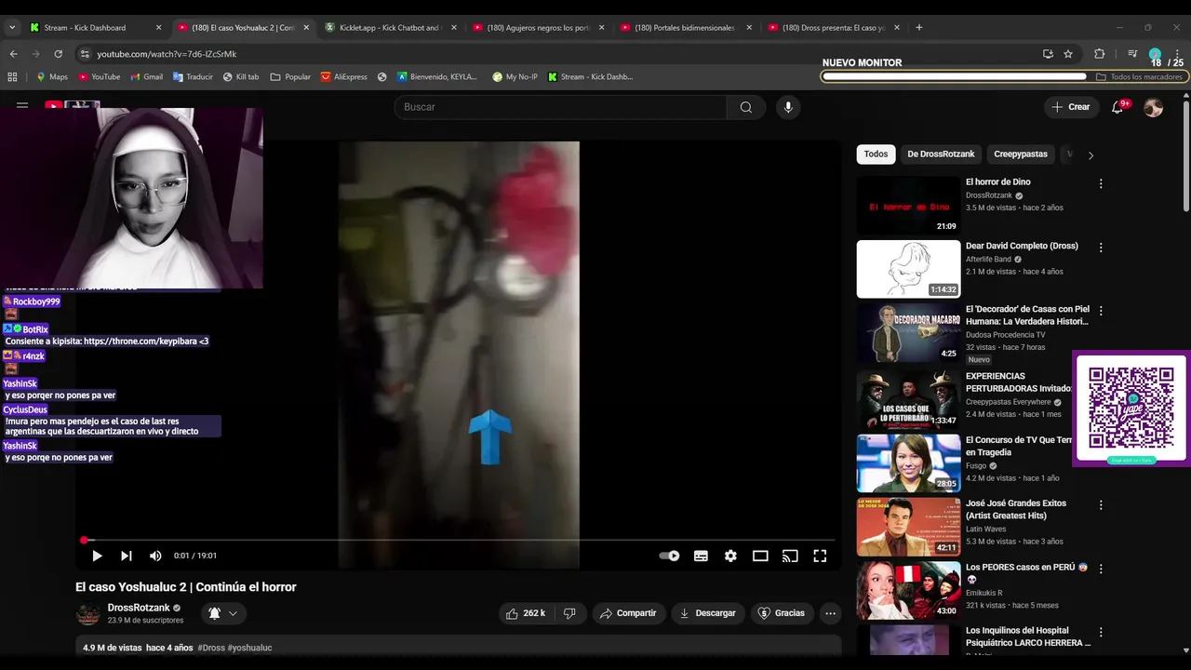1191x670 pixels.
Task: Show more filter chips with arrow
Action: (1091, 155)
